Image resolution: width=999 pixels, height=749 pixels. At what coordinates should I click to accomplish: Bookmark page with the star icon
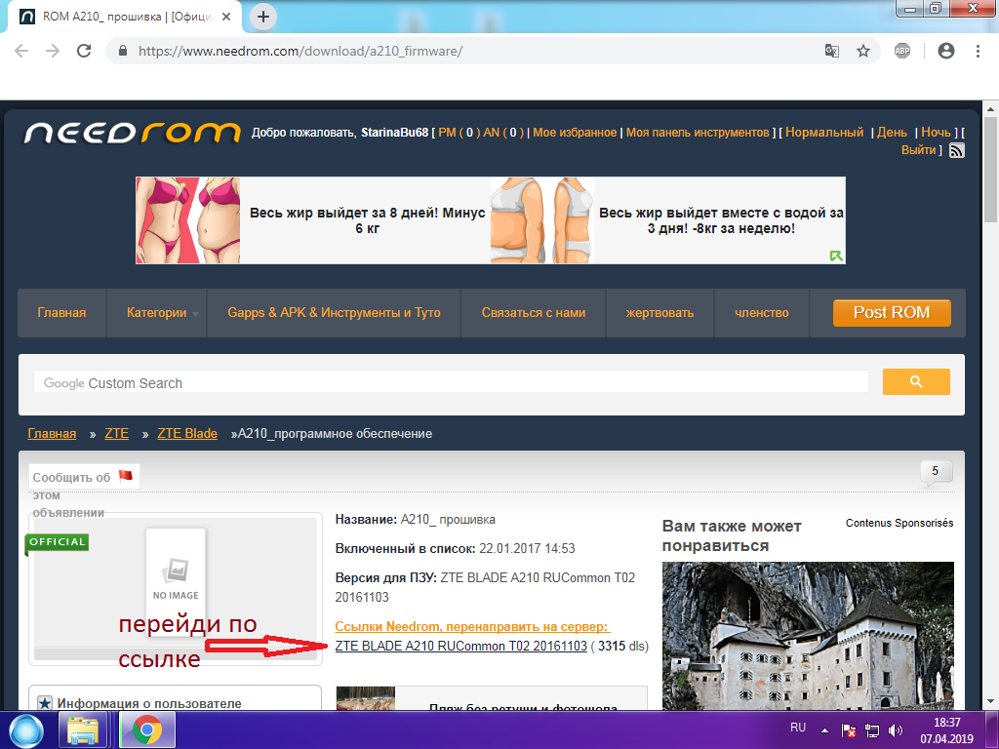pos(862,51)
